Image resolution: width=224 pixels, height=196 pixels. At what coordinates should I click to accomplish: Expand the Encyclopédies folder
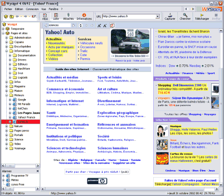pos(7,46)
